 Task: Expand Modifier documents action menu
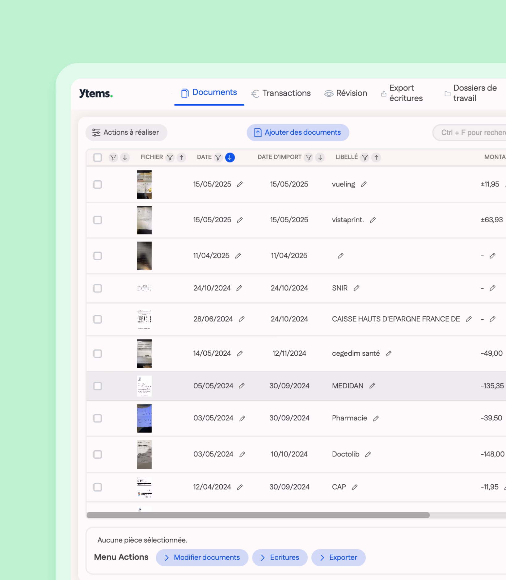pos(202,557)
